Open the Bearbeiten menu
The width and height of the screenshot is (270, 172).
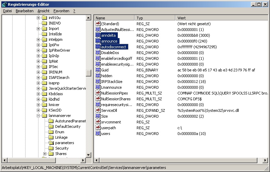25,11
